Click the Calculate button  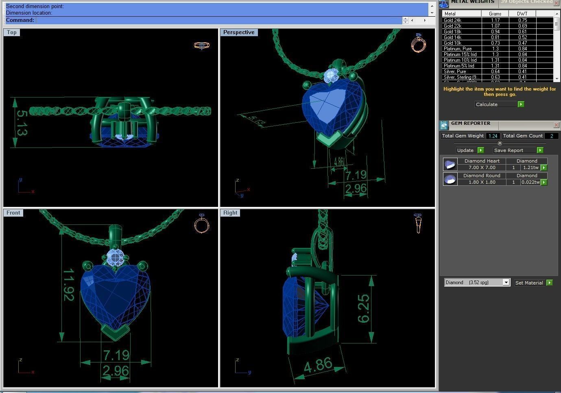click(x=496, y=104)
